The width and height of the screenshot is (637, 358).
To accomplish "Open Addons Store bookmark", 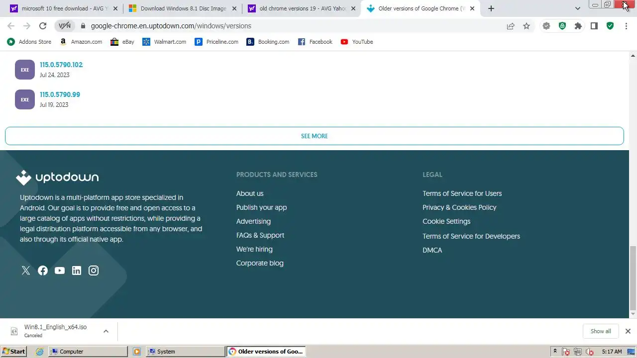I will click(29, 42).
